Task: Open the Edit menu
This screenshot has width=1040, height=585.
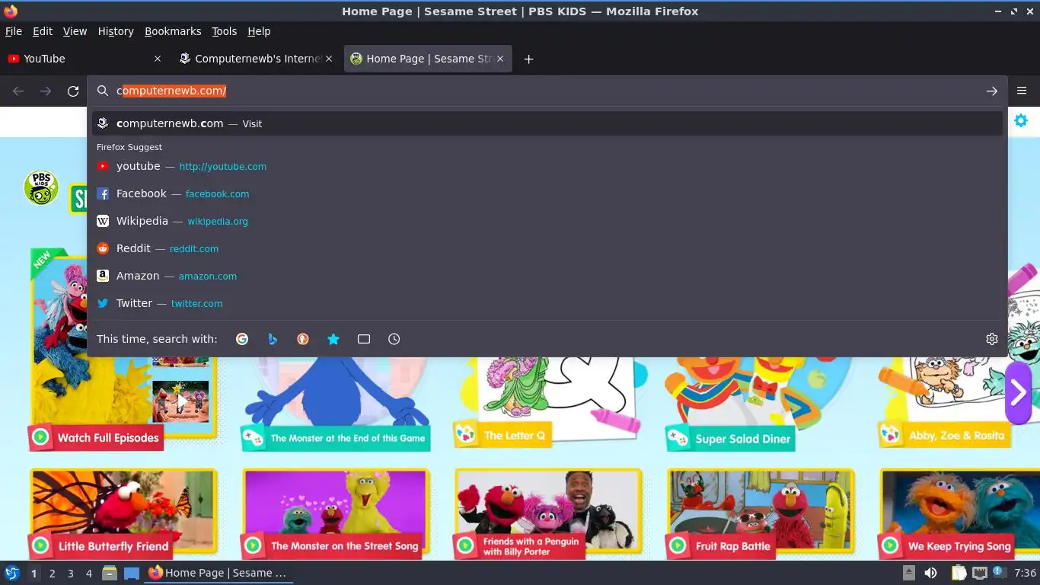Action: (x=43, y=31)
